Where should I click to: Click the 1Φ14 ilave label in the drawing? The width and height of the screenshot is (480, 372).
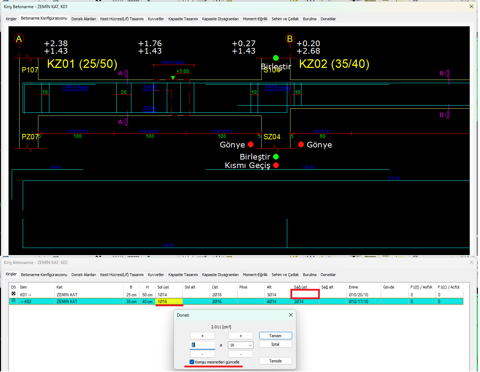click(75, 87)
